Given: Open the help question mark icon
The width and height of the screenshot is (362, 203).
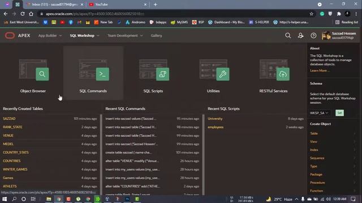Looking at the screenshot, I should 313,36.
